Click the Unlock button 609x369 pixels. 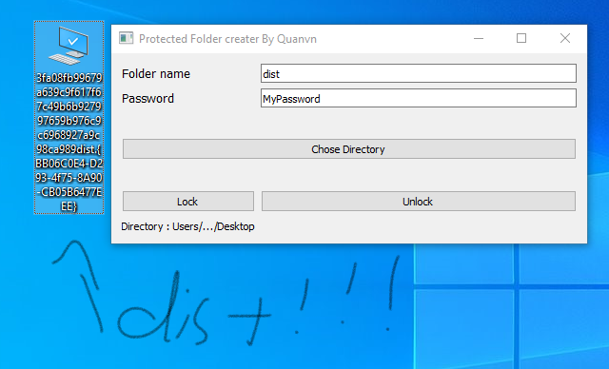419,202
